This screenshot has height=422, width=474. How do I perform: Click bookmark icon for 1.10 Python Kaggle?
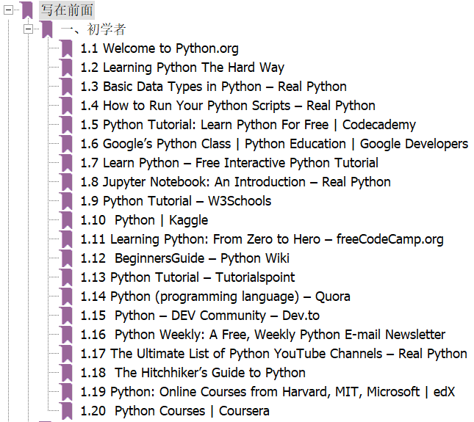[67, 220]
